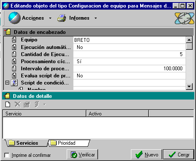This screenshot has height=161, width=196.
Task: Click the Datos de detalle header title
Action: tap(33, 96)
